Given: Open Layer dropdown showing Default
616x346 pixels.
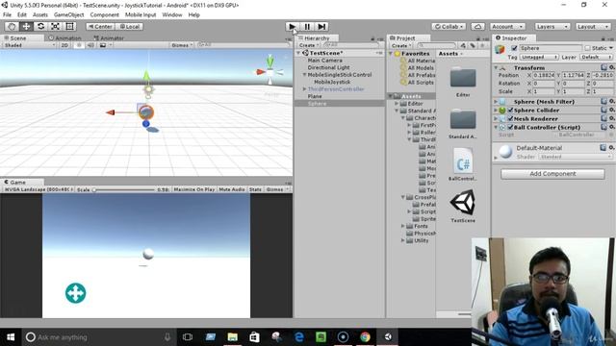Looking at the screenshot, I should click(596, 58).
